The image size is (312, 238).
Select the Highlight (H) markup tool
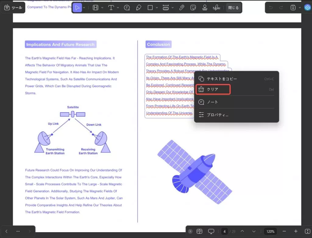[x=95, y=8]
